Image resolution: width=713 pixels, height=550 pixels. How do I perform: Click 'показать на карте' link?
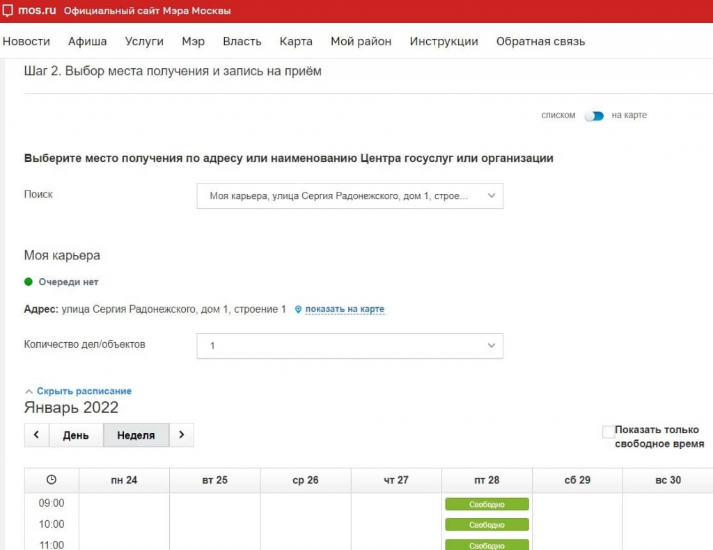pos(345,309)
